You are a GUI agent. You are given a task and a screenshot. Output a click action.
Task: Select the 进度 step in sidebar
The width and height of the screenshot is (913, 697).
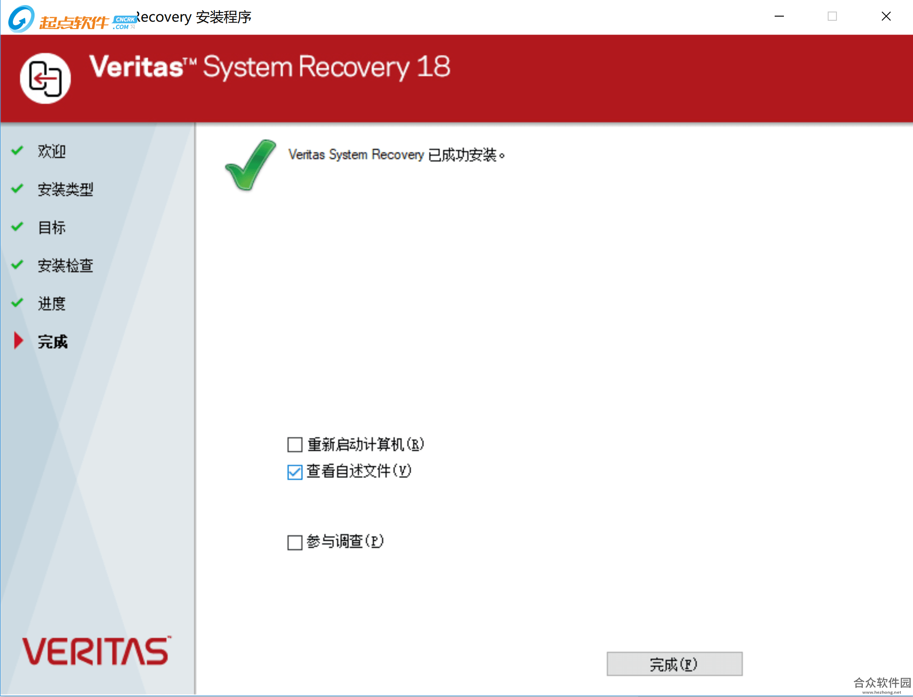pyautogui.click(x=52, y=304)
